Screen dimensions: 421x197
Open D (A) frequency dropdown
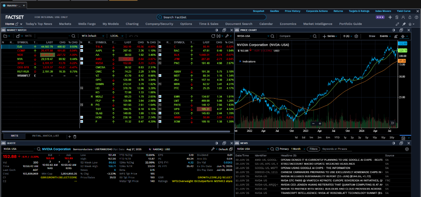(x=348, y=36)
